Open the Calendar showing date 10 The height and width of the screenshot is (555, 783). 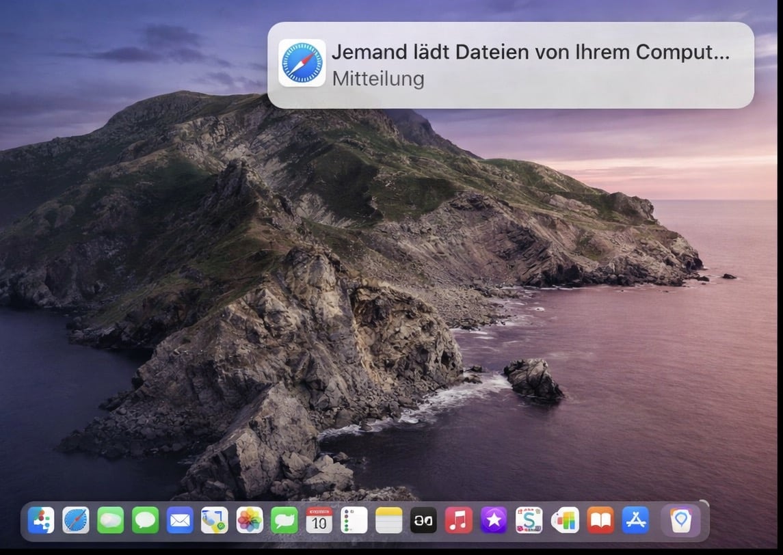[x=318, y=521]
